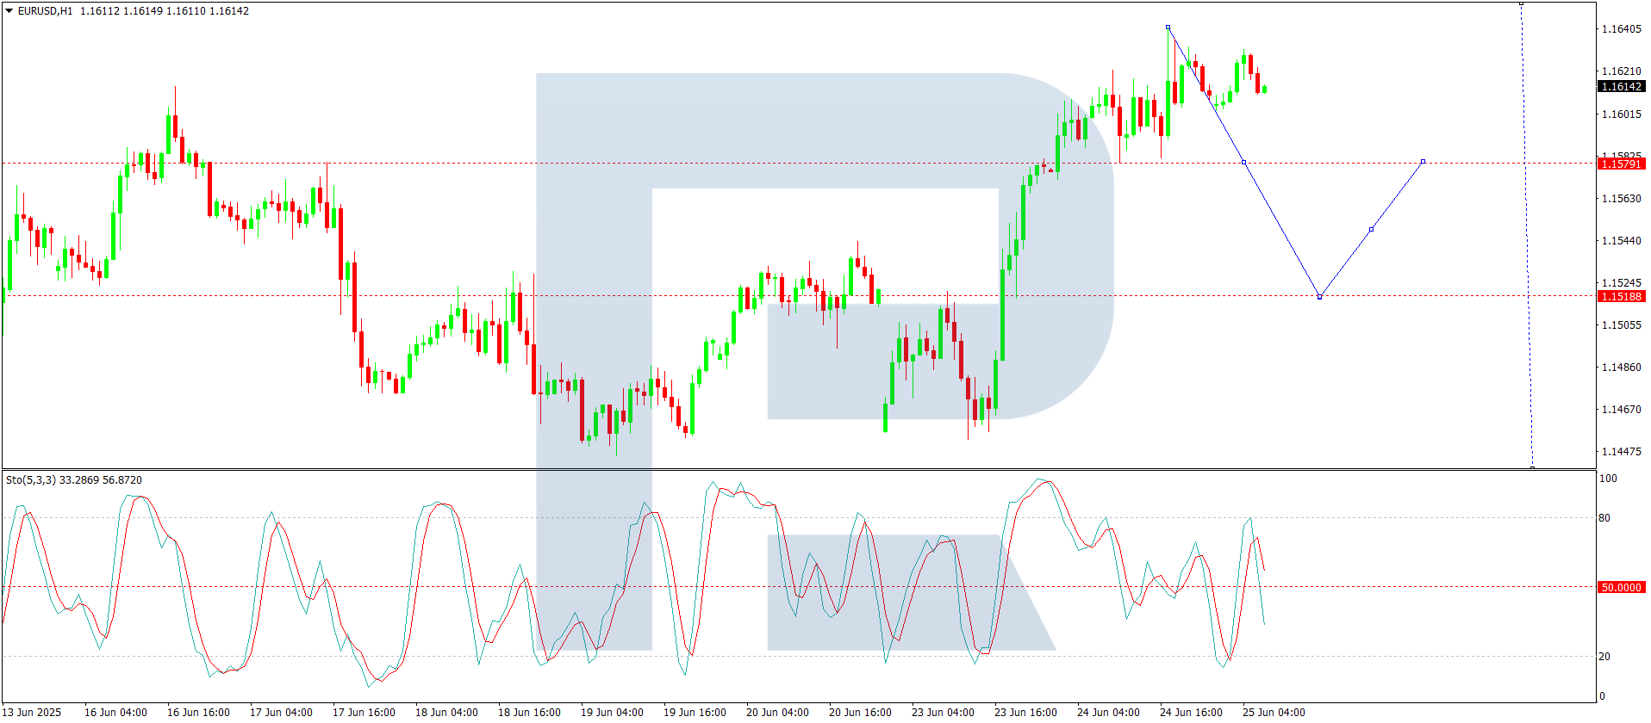The height and width of the screenshot is (723, 1651).
Task: Select forecast anchor at the 1.15188 low point
Action: coord(1319,297)
